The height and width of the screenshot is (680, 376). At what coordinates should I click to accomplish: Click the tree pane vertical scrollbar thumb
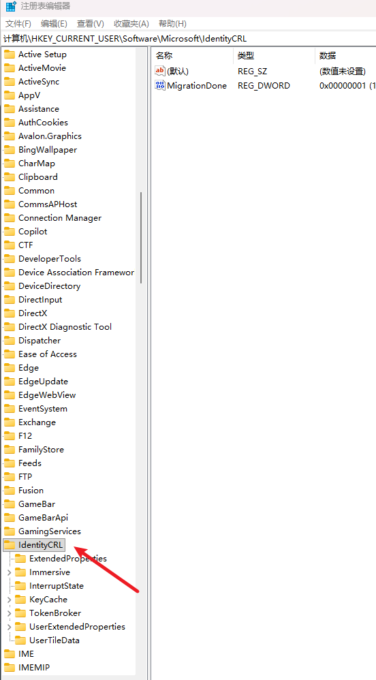tap(142, 238)
